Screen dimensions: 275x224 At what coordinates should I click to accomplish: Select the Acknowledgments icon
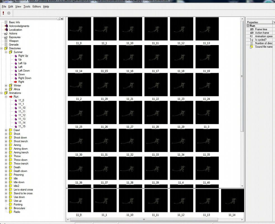pyautogui.click(x=6, y=26)
